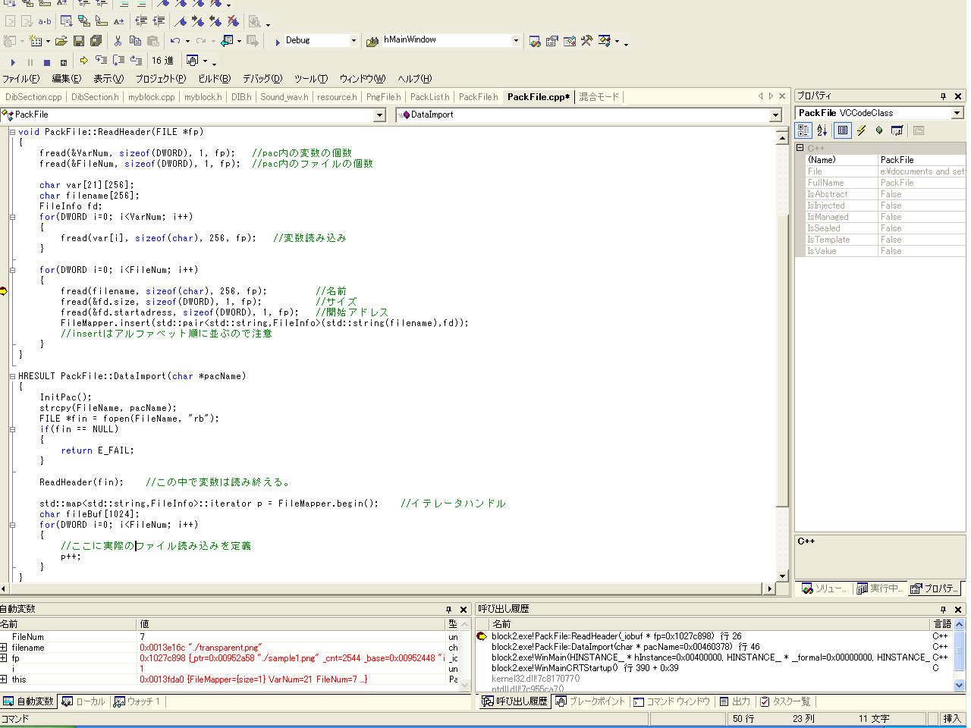Open the DataImport method navigation dropdown

click(x=775, y=115)
